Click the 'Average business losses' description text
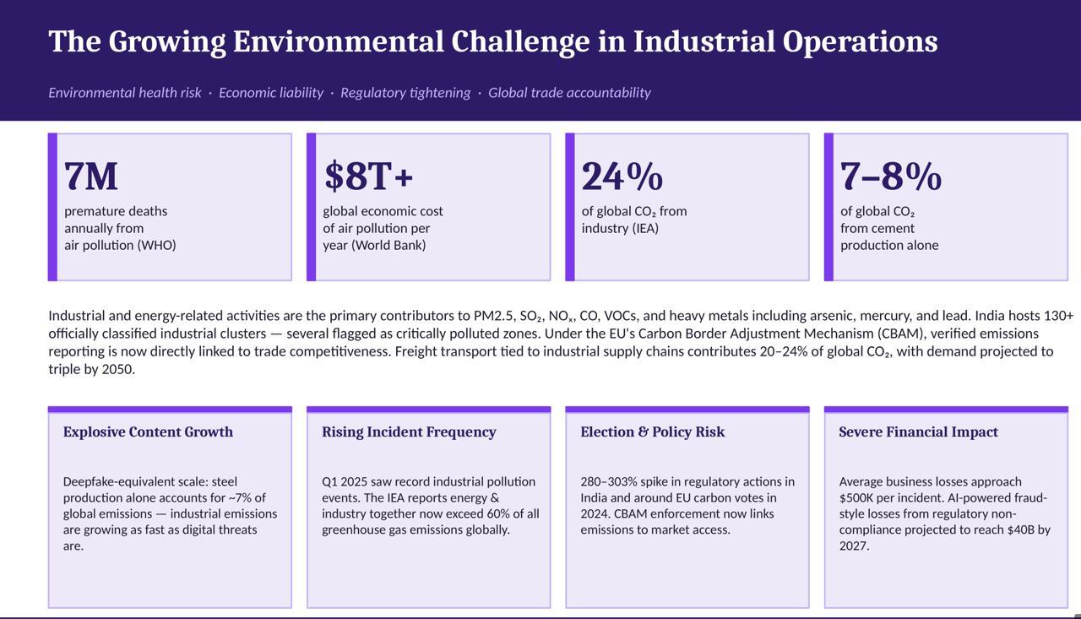1081x619 pixels. point(944,513)
